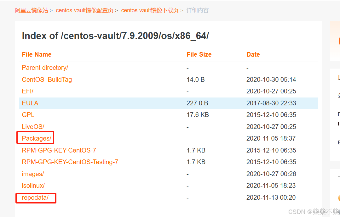
Task: Click the Date column header
Action: [x=253, y=54]
